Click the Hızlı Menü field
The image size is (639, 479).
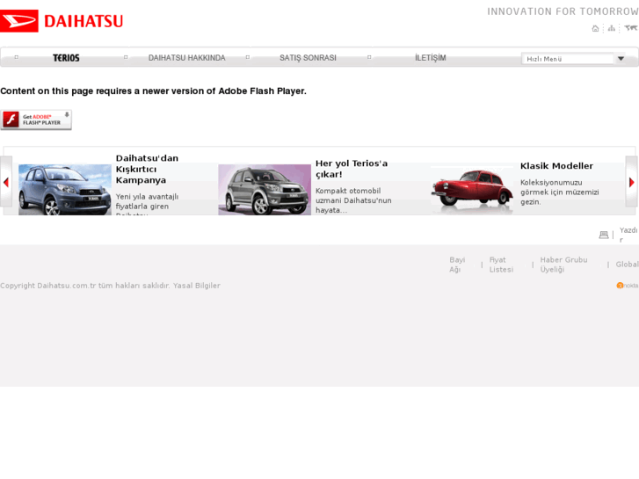567,59
